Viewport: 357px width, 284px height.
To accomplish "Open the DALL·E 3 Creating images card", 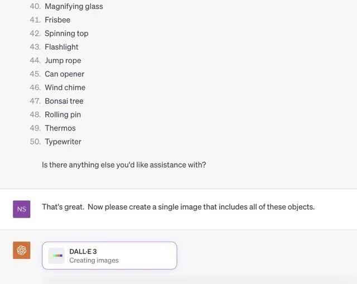I will (109, 256).
